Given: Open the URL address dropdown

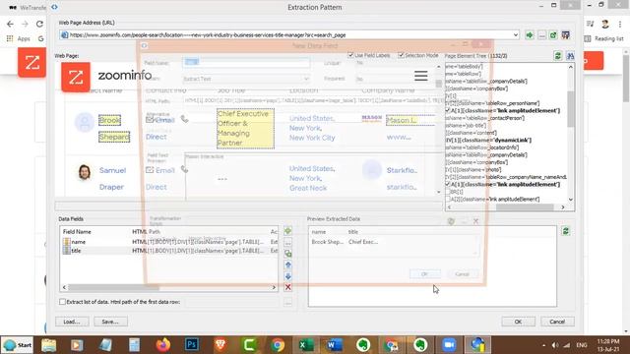Looking at the screenshot, I should [x=516, y=35].
